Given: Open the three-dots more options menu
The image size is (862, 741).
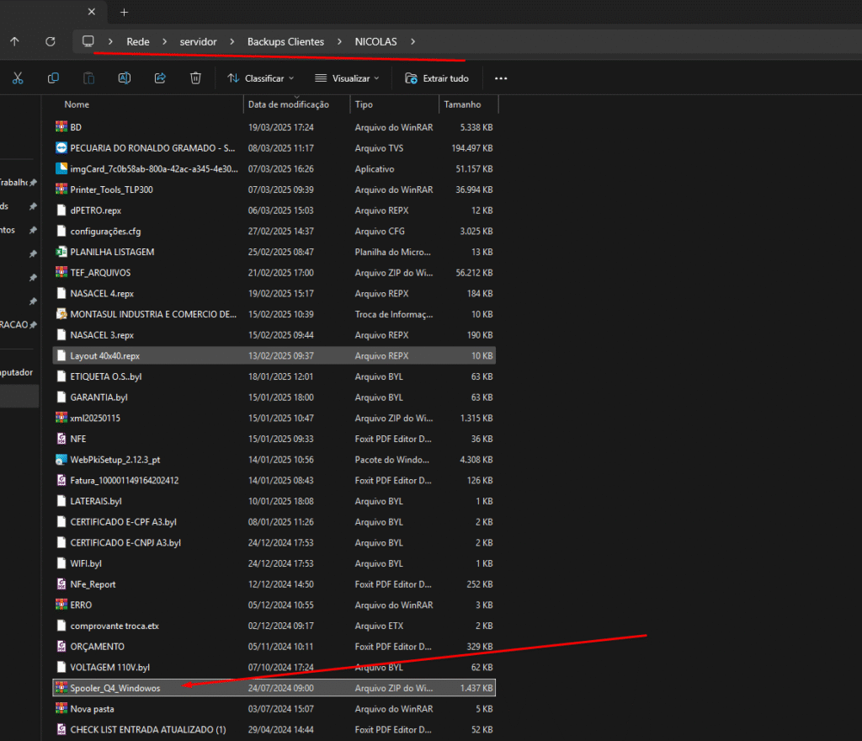Looking at the screenshot, I should click(x=501, y=78).
